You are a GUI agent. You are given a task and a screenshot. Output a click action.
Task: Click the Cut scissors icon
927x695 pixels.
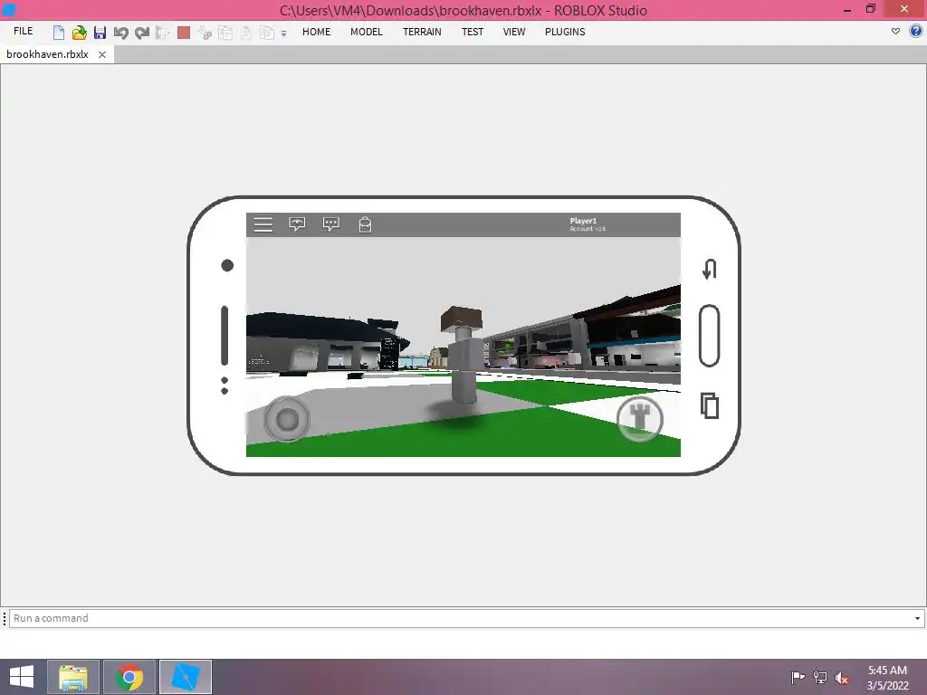[x=205, y=33]
